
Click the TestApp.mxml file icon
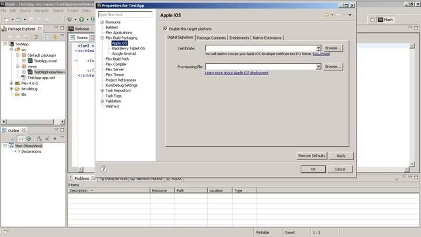[x=30, y=61]
